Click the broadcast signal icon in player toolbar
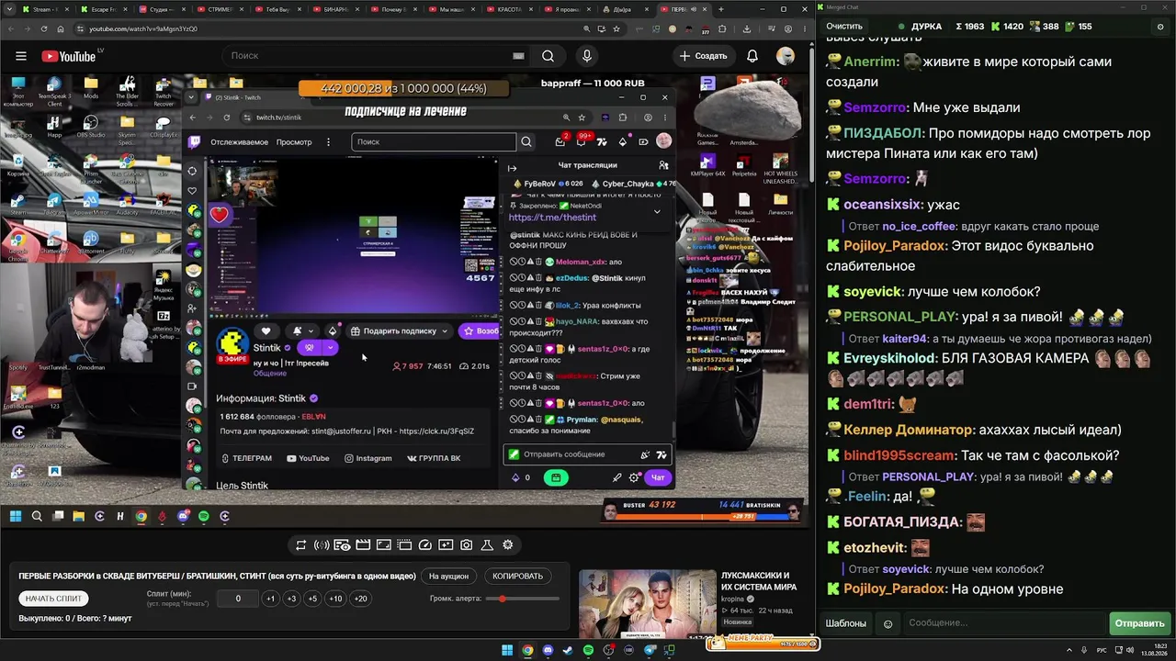The width and height of the screenshot is (1176, 661). tap(322, 545)
